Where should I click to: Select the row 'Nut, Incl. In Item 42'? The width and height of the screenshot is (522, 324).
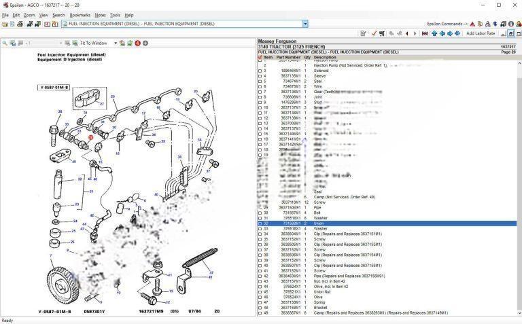pyautogui.click(x=387, y=281)
